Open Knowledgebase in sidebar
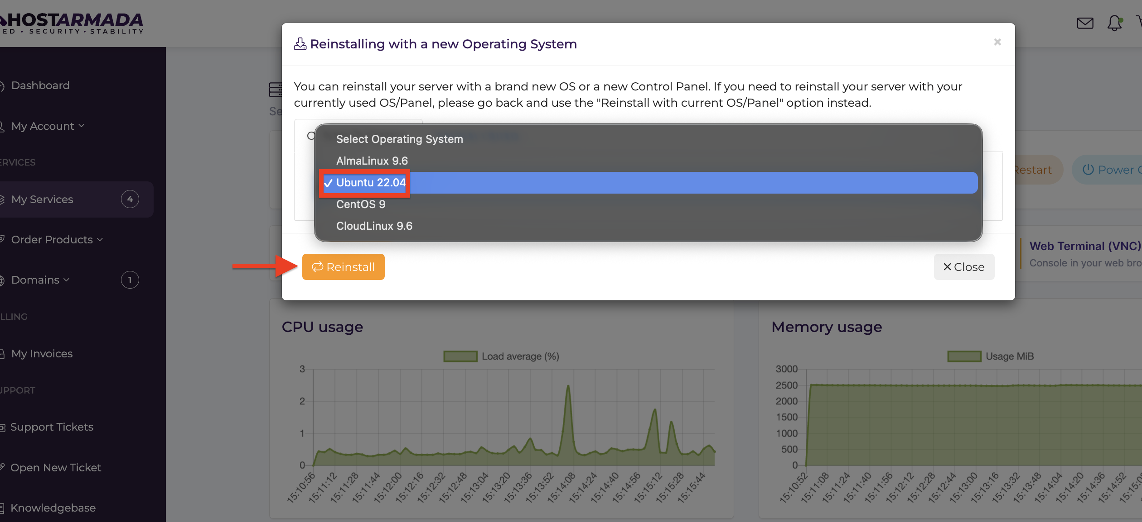1142x522 pixels. (53, 508)
